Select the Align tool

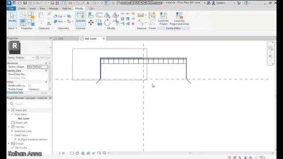pyautogui.click(x=91, y=15)
